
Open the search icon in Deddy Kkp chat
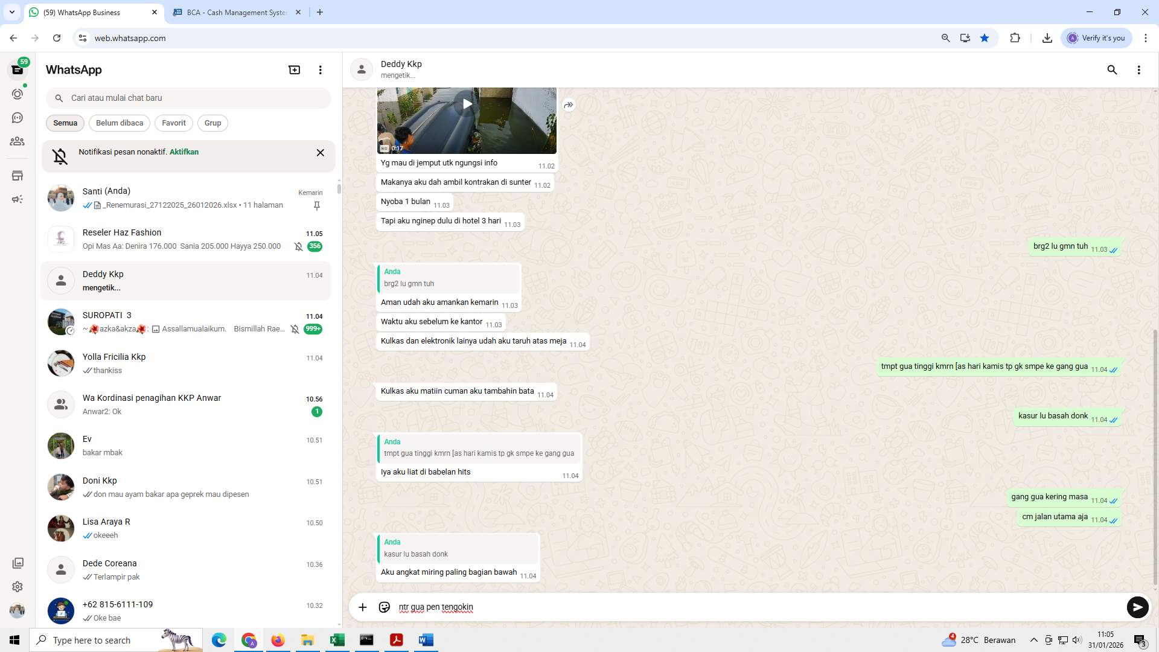coord(1112,70)
